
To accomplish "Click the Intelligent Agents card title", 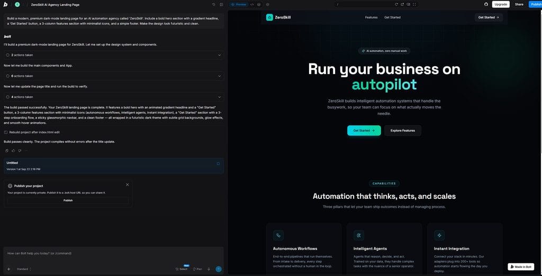I will coord(370,249).
